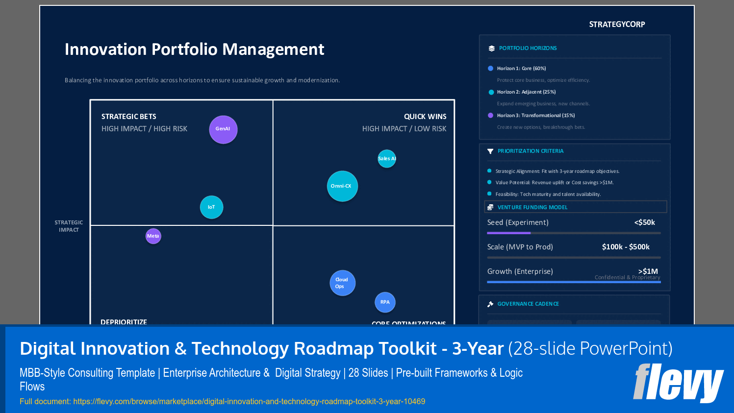Click the coins icon for Venture Funding Model
The width and height of the screenshot is (734, 413).
[490, 207]
